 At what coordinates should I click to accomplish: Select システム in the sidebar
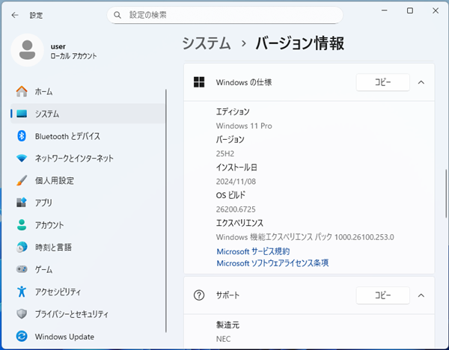click(x=88, y=114)
